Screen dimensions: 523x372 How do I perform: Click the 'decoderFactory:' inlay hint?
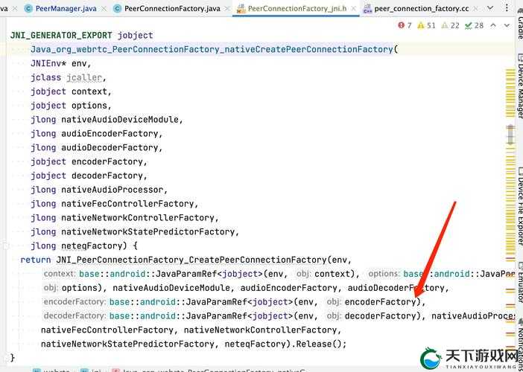[x=75, y=315]
